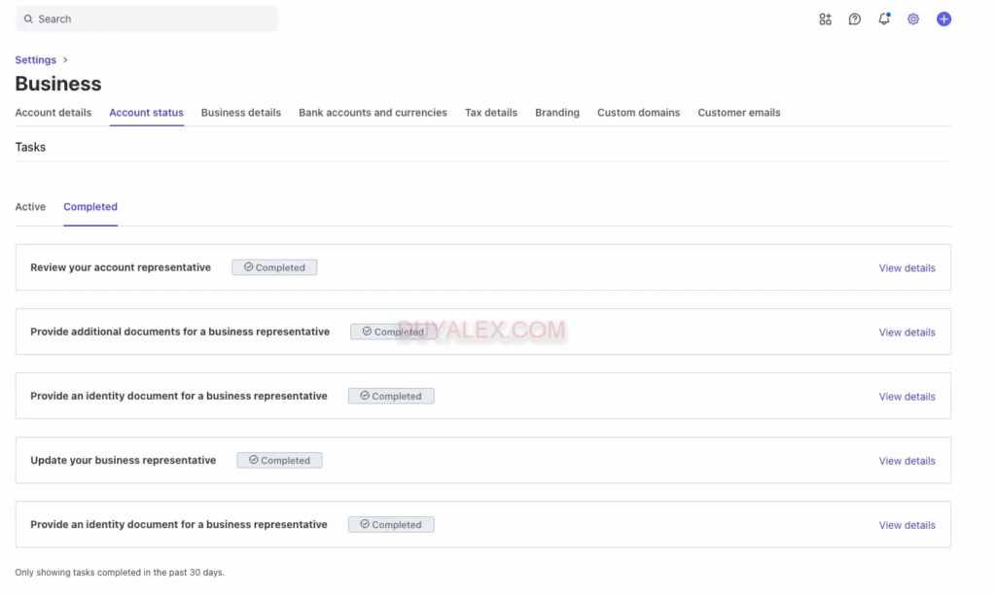Viewport: 996px width, 596px height.
Task: Click the apps grid icon in header
Action: tap(825, 19)
